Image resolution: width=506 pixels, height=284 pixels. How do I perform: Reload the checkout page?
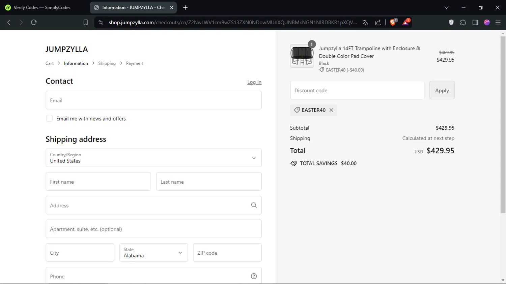click(34, 23)
